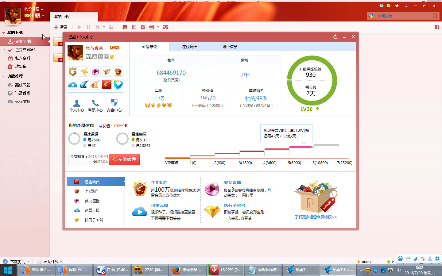442x276 pixels.
Task: Open the download folder from the toolbar
Action: (111, 27)
